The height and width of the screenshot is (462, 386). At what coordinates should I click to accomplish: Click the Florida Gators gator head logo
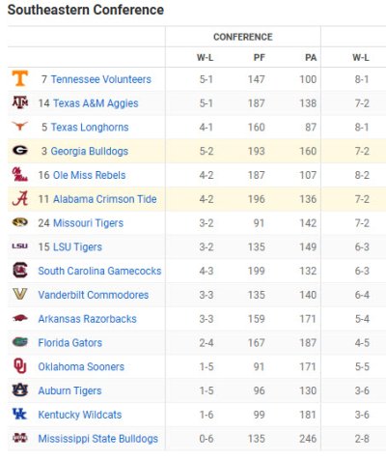[x=20, y=342]
